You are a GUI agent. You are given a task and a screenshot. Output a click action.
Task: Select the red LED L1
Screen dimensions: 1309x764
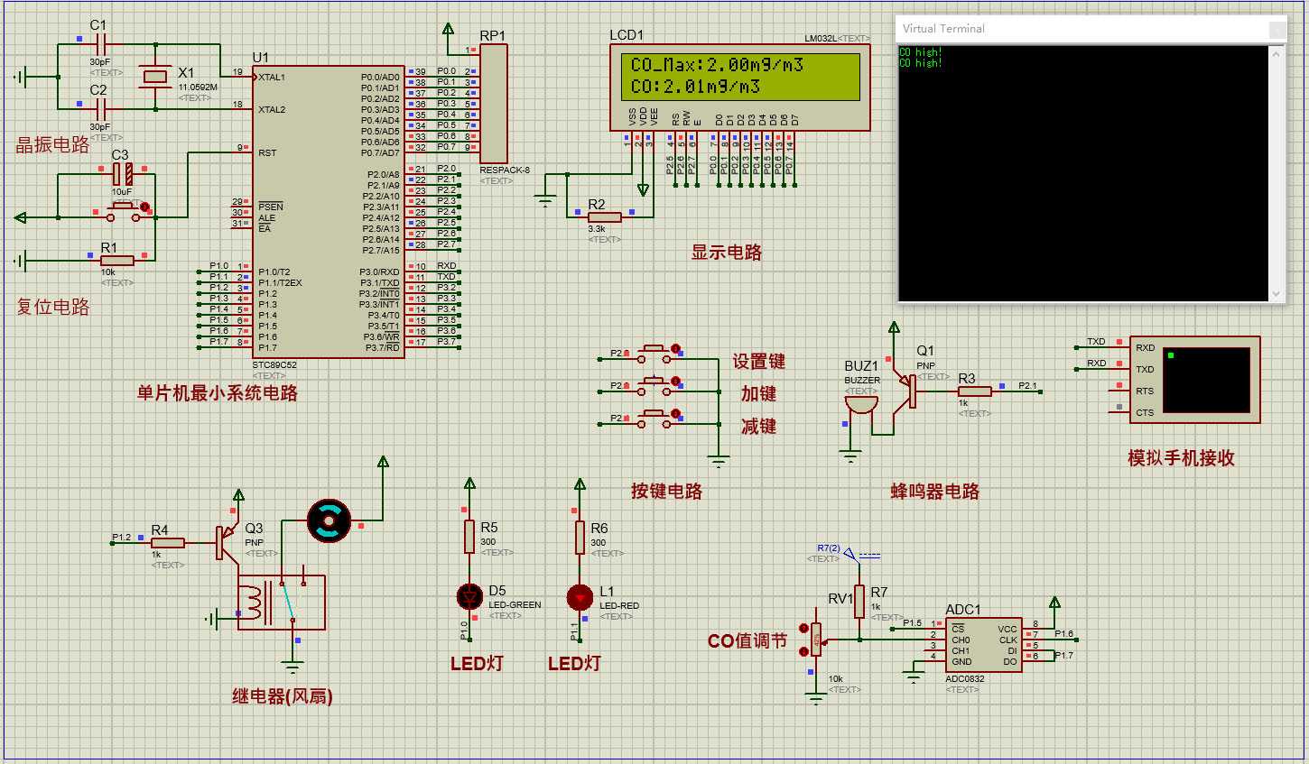(580, 596)
